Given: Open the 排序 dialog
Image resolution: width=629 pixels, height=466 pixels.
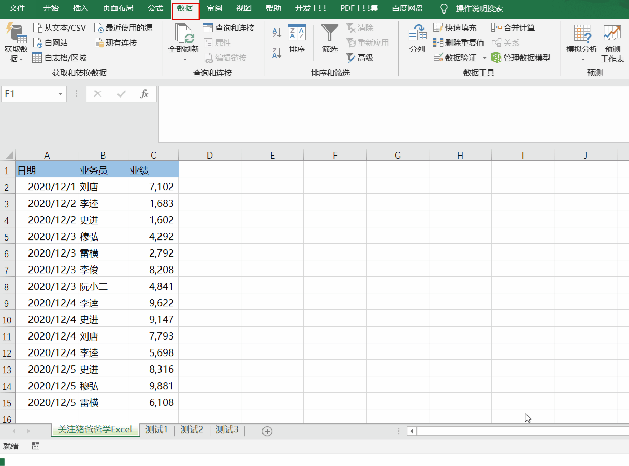Looking at the screenshot, I should 297,39.
